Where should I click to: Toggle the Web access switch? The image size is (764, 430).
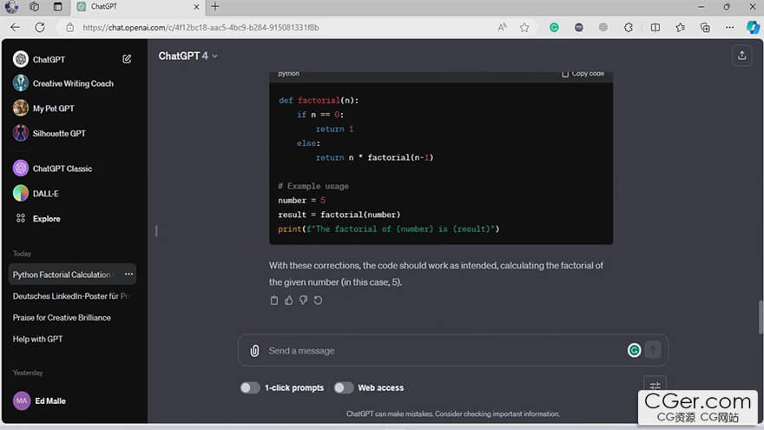coord(343,387)
